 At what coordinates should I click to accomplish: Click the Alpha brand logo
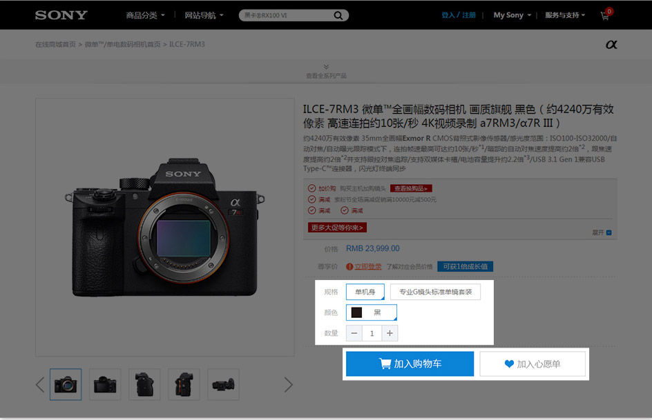coord(611,44)
